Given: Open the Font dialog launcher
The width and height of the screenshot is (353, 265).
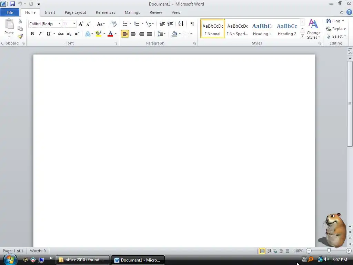Looking at the screenshot, I should tap(116, 43).
